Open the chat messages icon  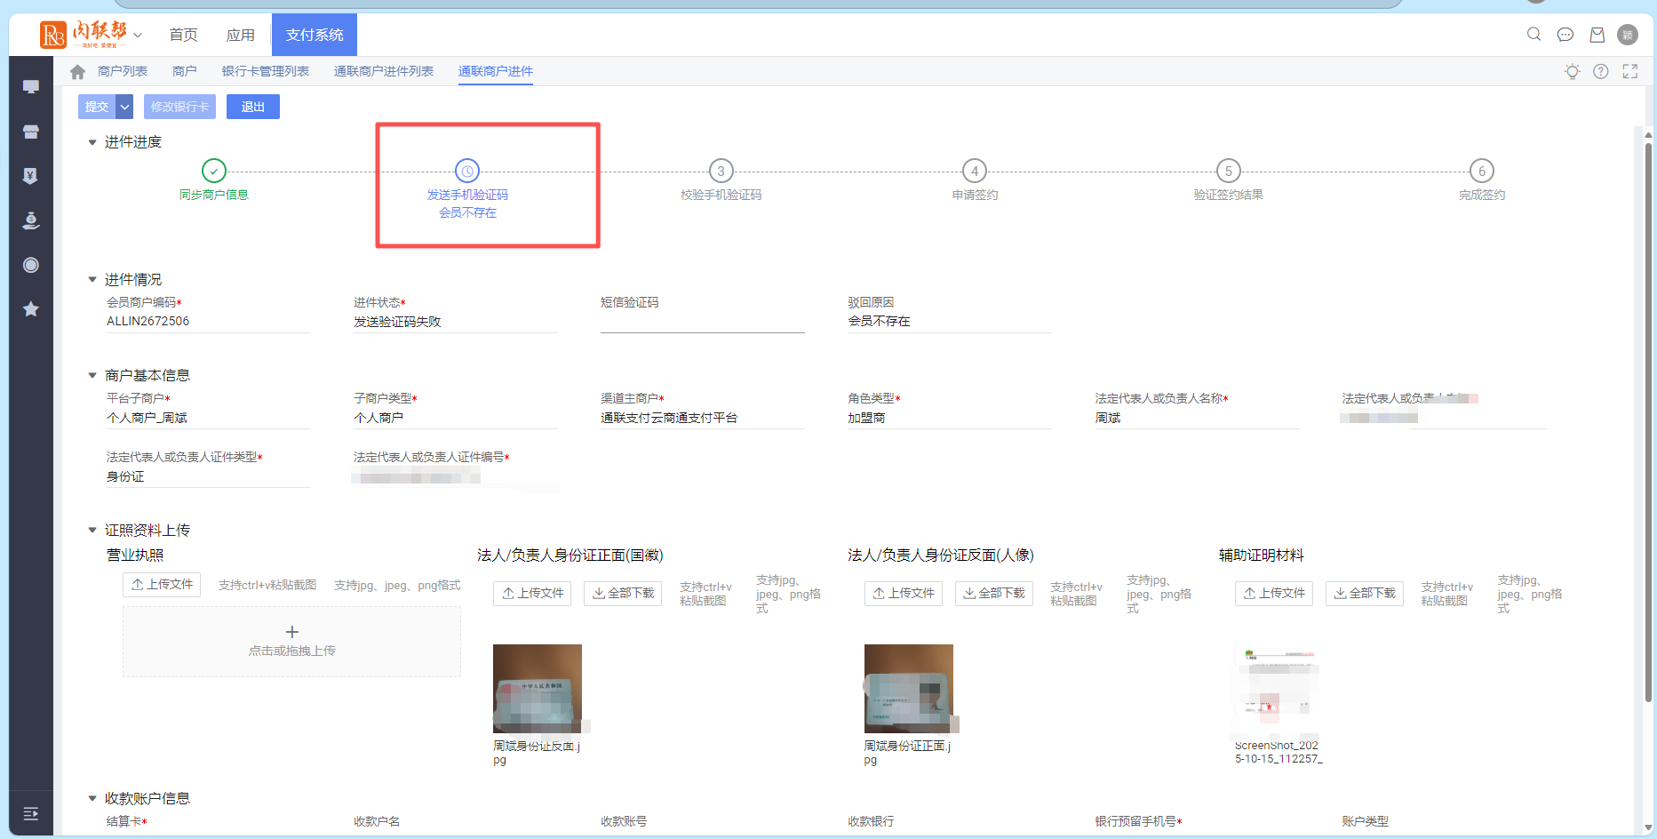click(x=1565, y=35)
